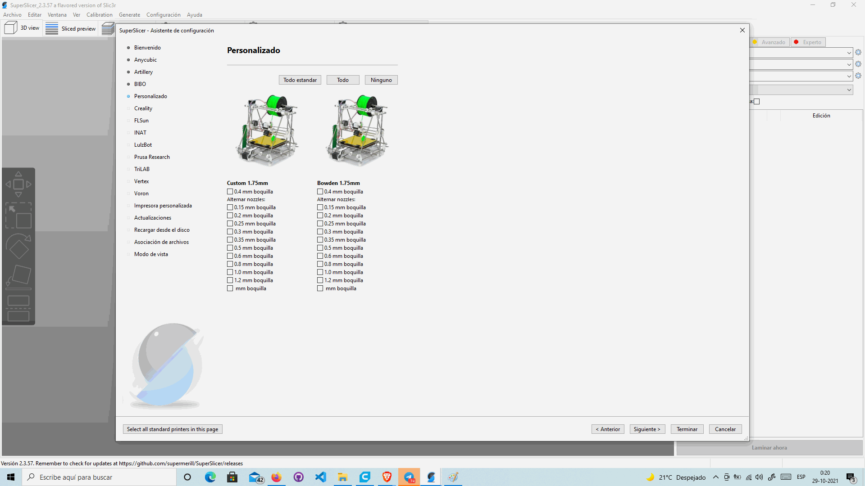The width and height of the screenshot is (865, 486).
Task: Check Custom 0.35 mm boquilla
Action: (230, 240)
